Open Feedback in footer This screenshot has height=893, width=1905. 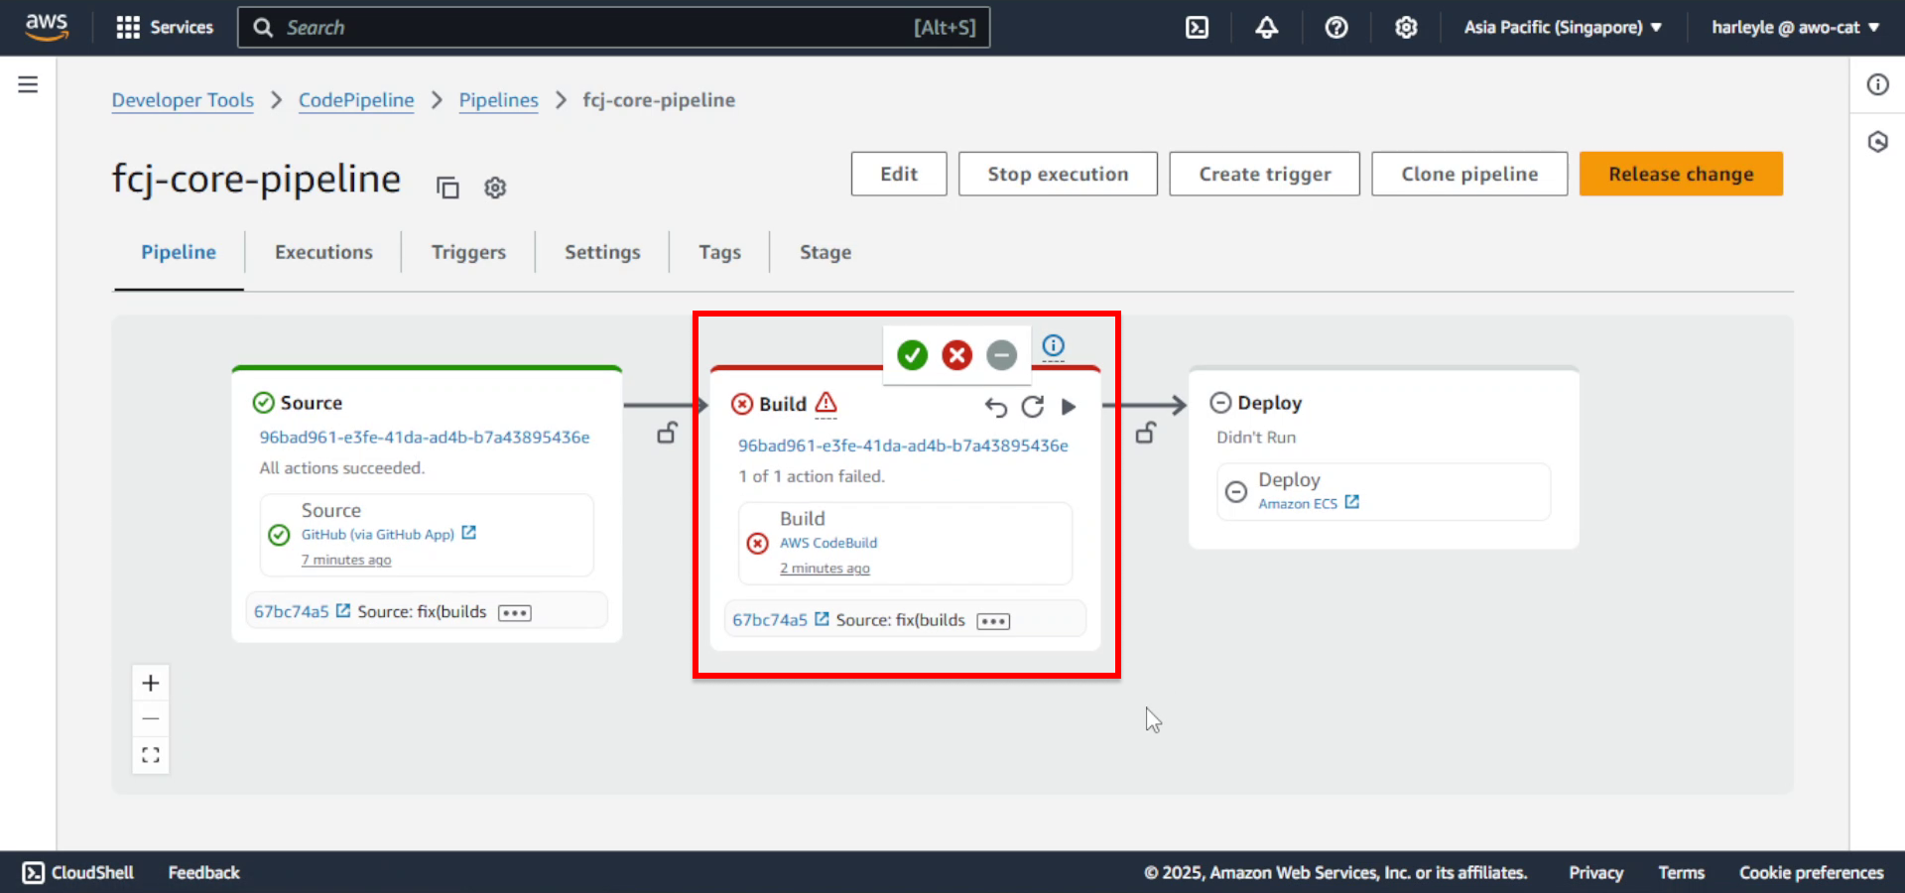point(203,872)
